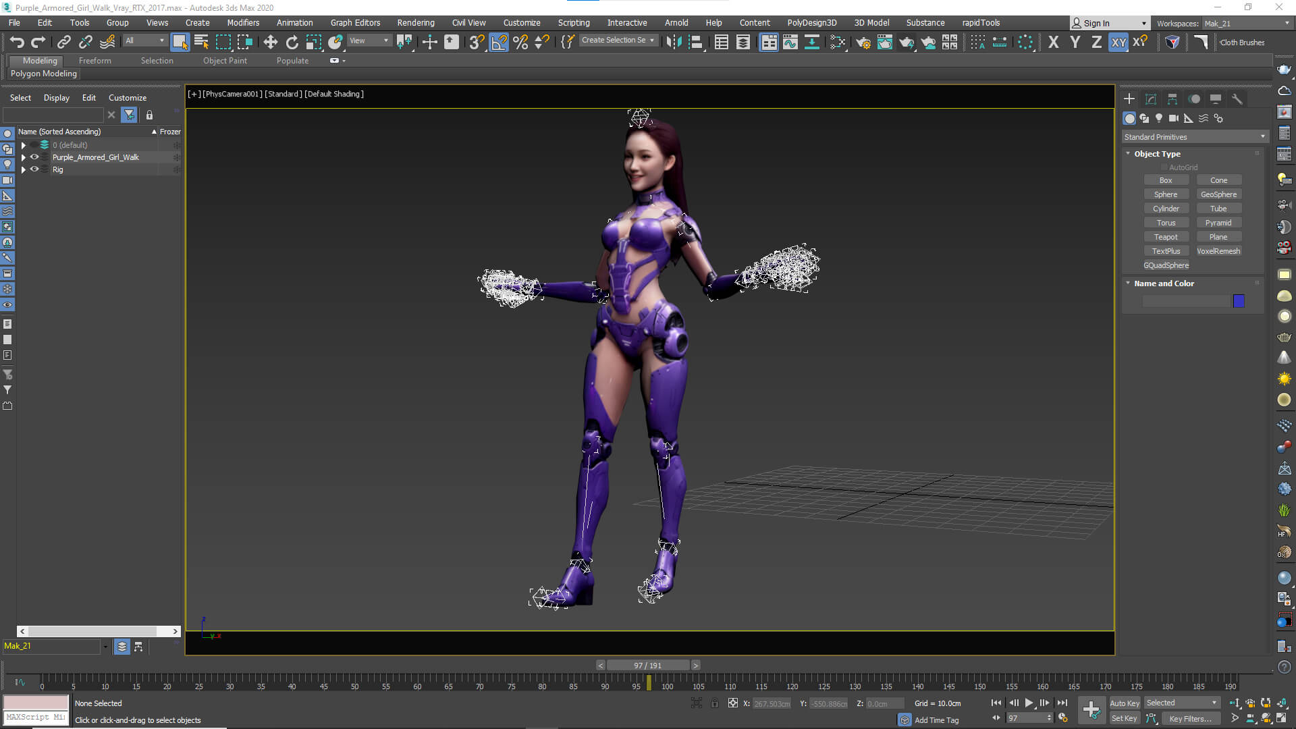This screenshot has width=1296, height=729.
Task: Toggle Angle Snap icon
Action: click(499, 42)
